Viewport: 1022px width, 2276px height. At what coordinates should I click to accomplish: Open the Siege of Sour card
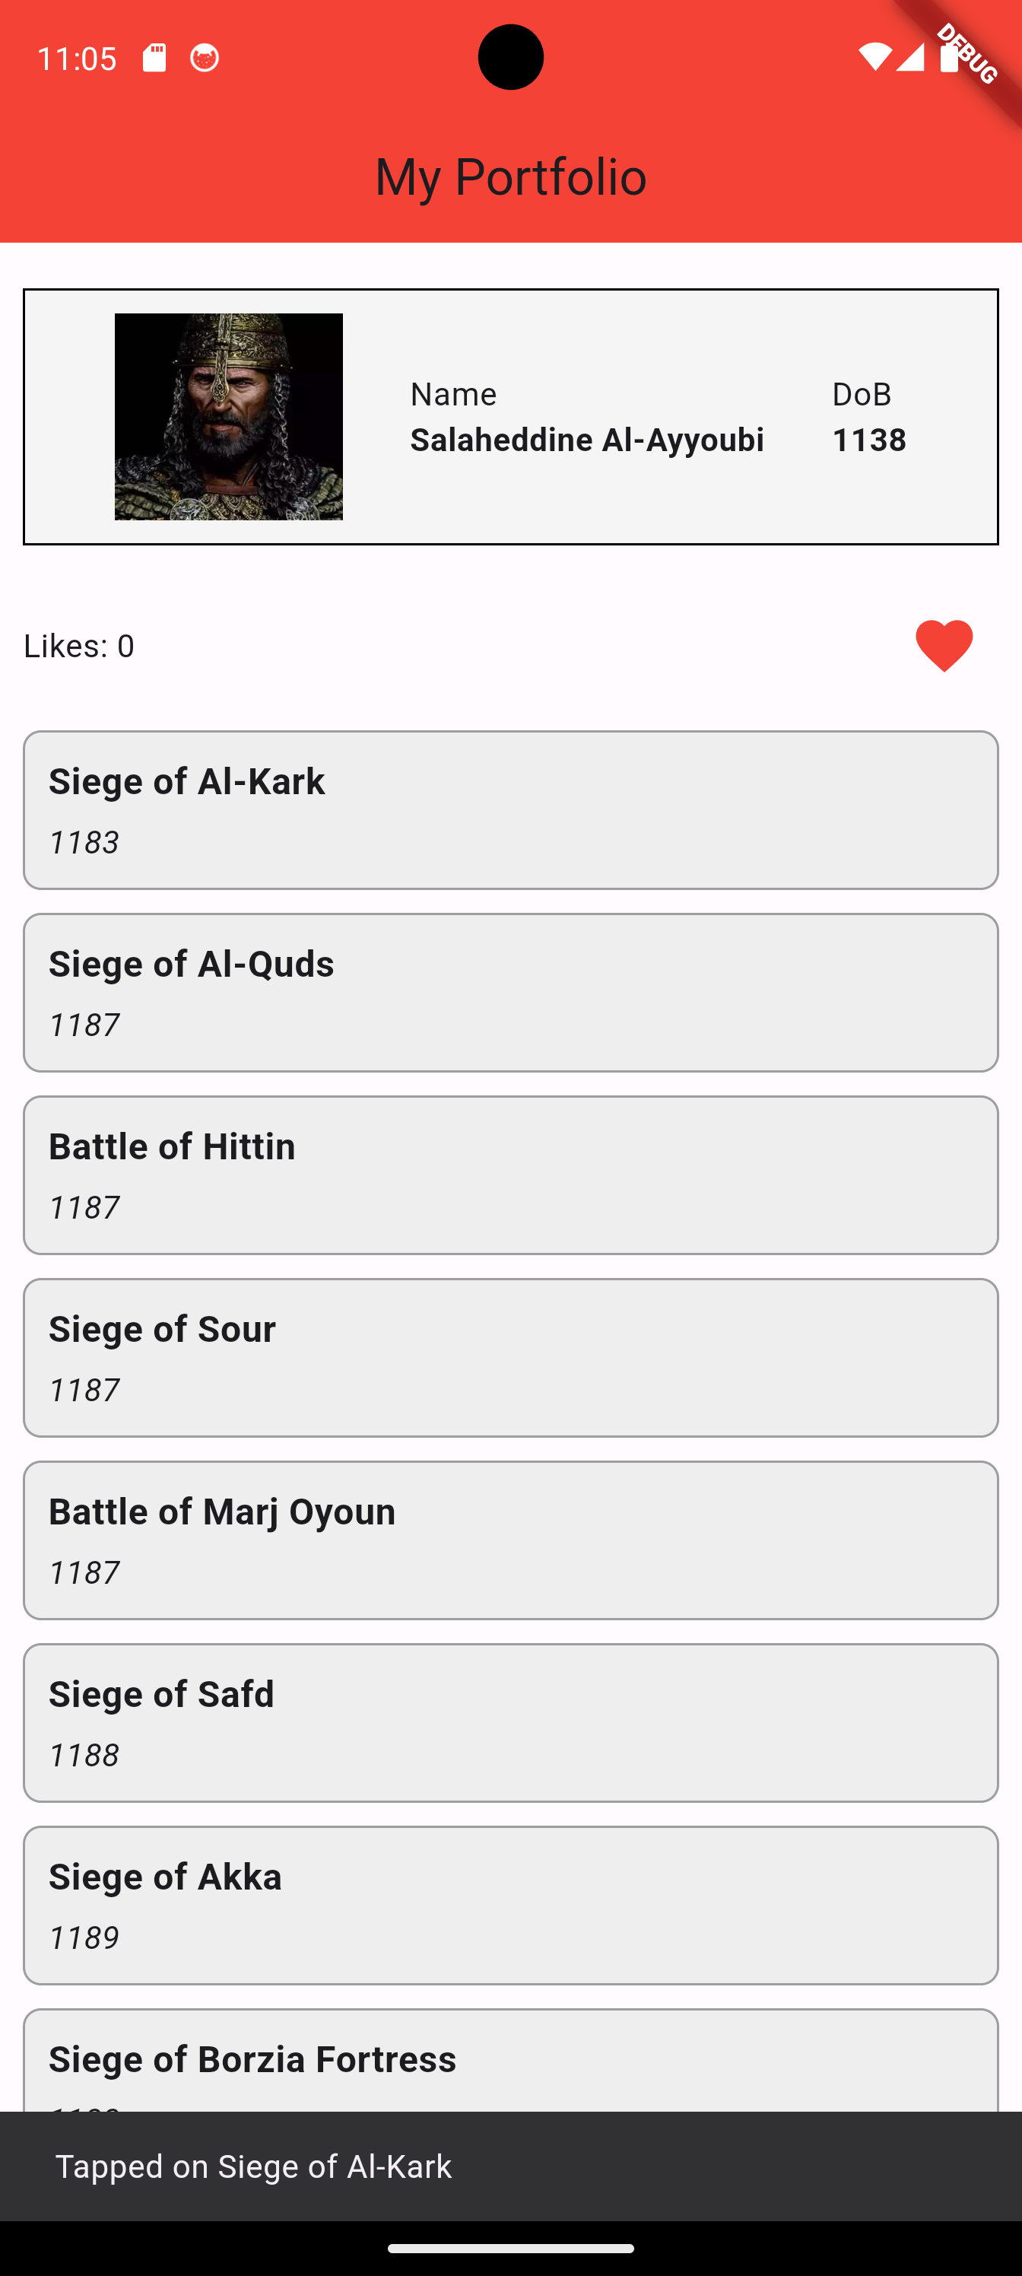pyautogui.click(x=510, y=1357)
